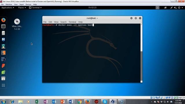The height and width of the screenshot is (104, 185).
Task: Click the screen recorder icon in top bar
Action: pyautogui.click(x=165, y=8)
